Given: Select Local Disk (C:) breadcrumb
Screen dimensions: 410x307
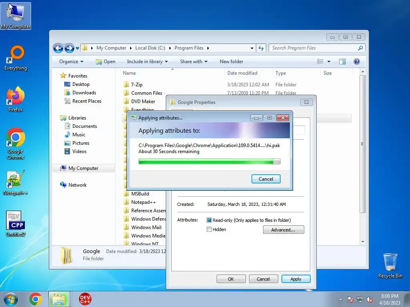Looking at the screenshot, I should click(150, 48).
